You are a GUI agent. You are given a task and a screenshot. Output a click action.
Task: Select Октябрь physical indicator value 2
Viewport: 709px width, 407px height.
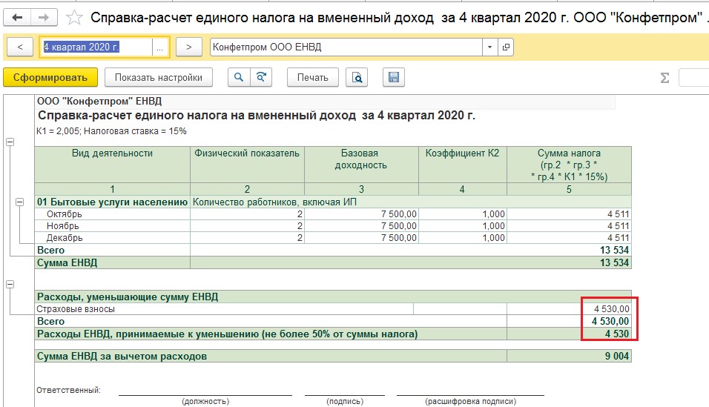click(248, 214)
